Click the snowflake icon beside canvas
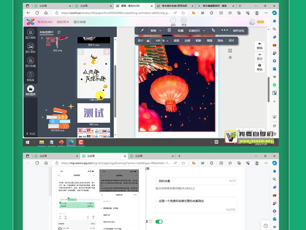The width and height of the screenshot is (306, 230). 230,57
